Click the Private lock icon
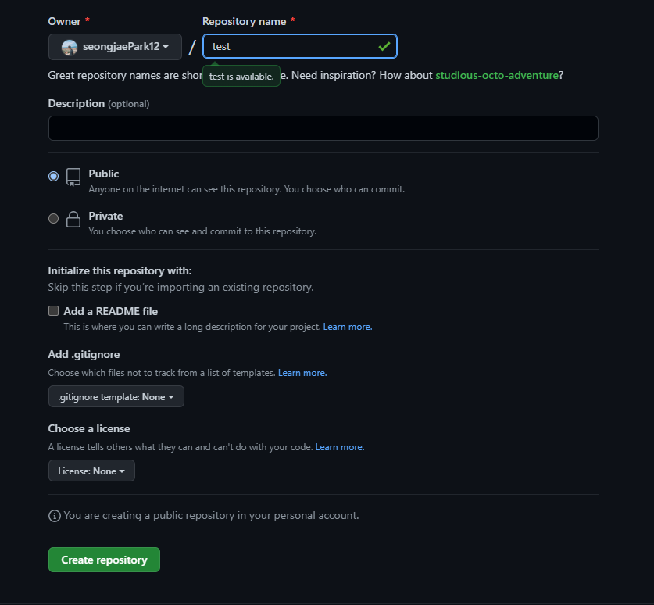 [x=73, y=219]
